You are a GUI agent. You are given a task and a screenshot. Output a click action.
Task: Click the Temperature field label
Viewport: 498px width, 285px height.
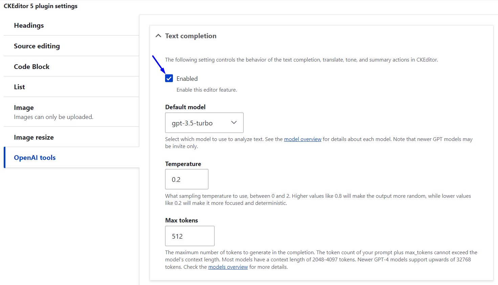(x=183, y=164)
